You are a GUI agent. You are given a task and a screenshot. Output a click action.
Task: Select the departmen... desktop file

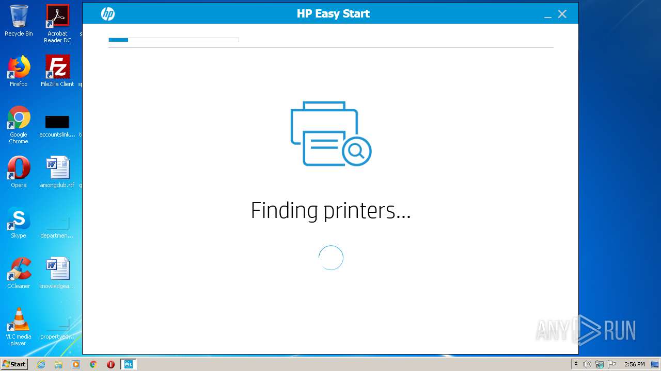tap(57, 227)
